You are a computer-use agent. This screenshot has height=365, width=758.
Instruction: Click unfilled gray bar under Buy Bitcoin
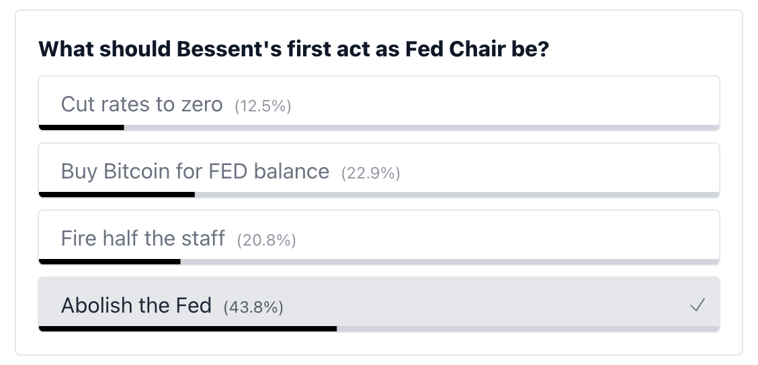(x=457, y=194)
